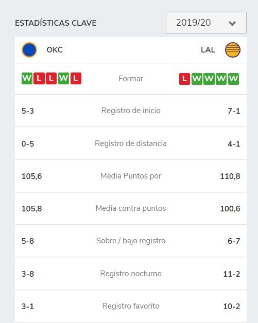Image resolution: width=258 pixels, height=323 pixels.
Task: Open the 2019/20 season dropdown
Action: point(206,23)
